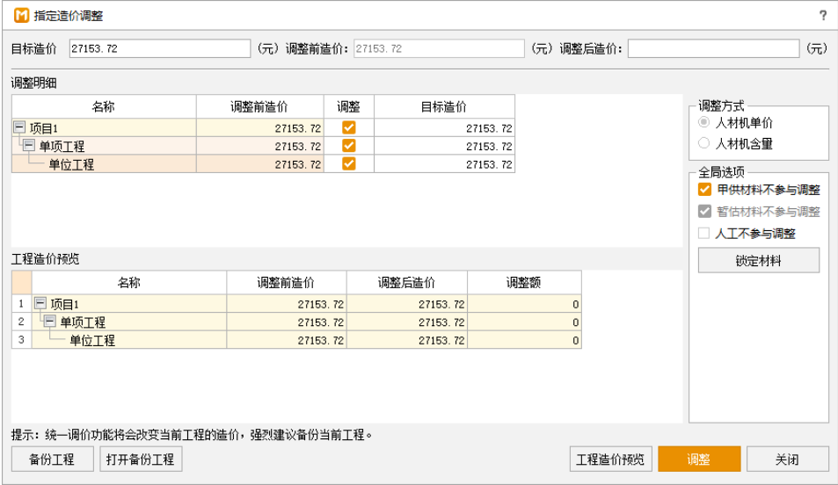Collapse 项目1 in the 工程造价预览 table
Viewport: 838px width, 485px height.
click(x=40, y=304)
